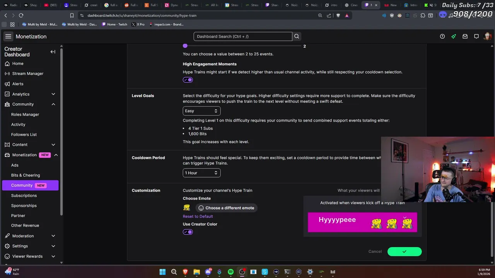Click the Stream Manager broadcast icon
The width and height of the screenshot is (495, 278).
(7, 73)
